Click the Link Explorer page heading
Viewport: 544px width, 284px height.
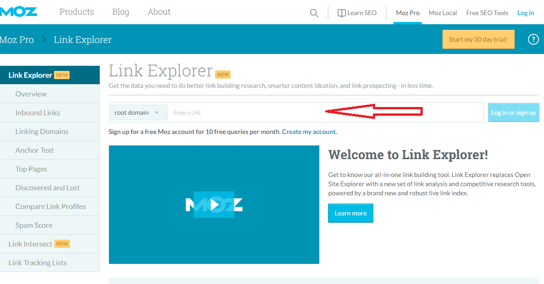[x=161, y=71]
